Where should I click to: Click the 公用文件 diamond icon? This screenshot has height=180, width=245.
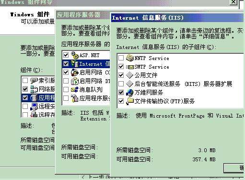point(129,75)
